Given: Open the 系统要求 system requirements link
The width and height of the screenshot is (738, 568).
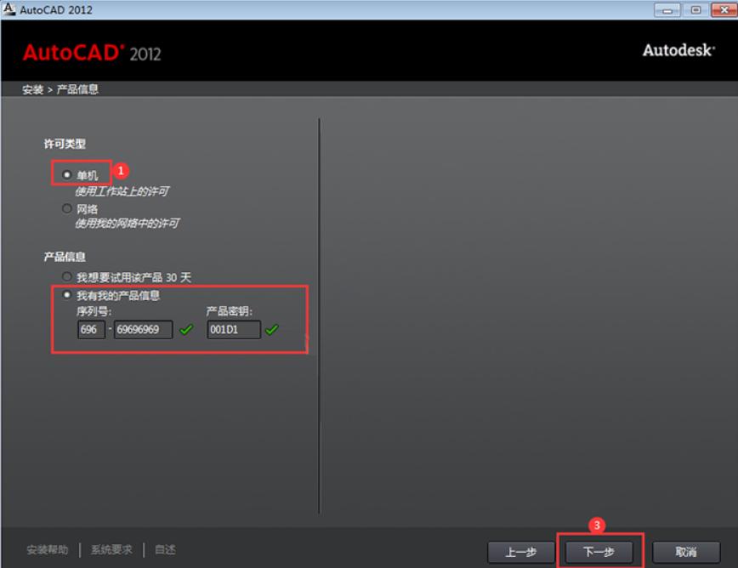Looking at the screenshot, I should tap(111, 549).
